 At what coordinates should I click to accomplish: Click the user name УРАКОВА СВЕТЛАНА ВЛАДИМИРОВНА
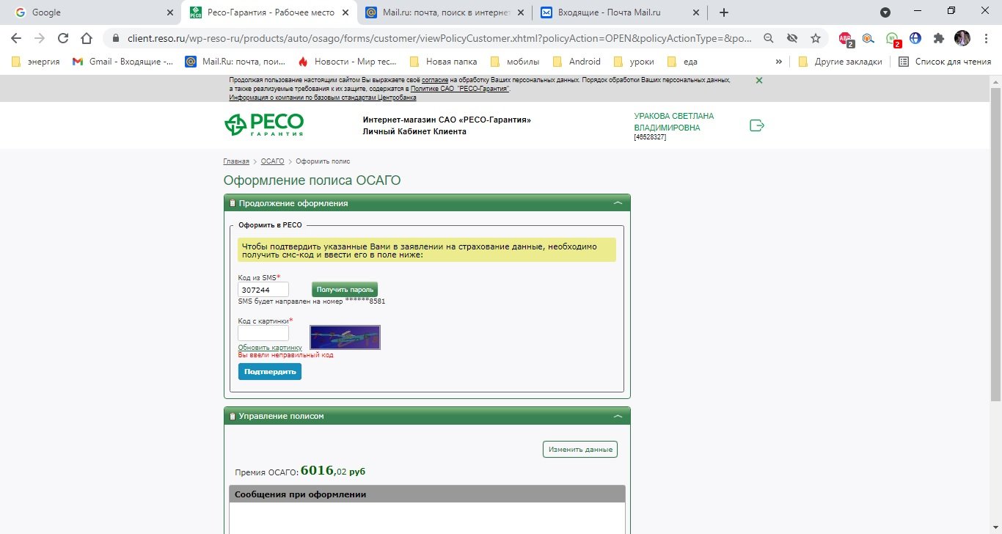click(673, 122)
